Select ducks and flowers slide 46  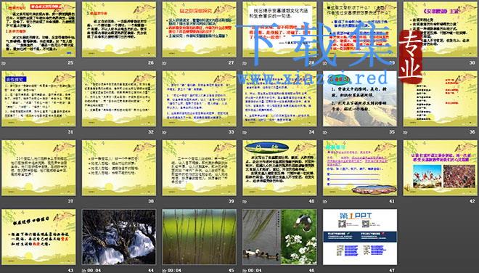click(x=279, y=237)
